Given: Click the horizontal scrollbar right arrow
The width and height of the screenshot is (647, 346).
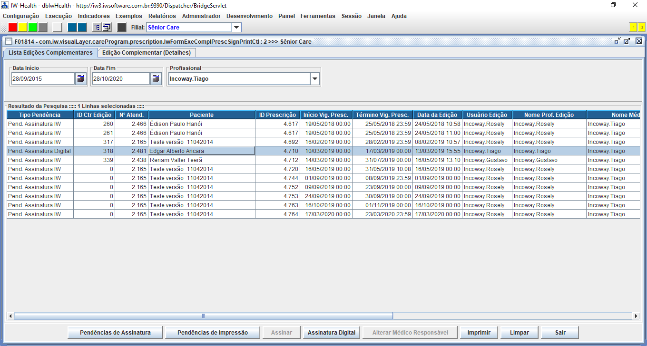Looking at the screenshot, I should 635,316.
